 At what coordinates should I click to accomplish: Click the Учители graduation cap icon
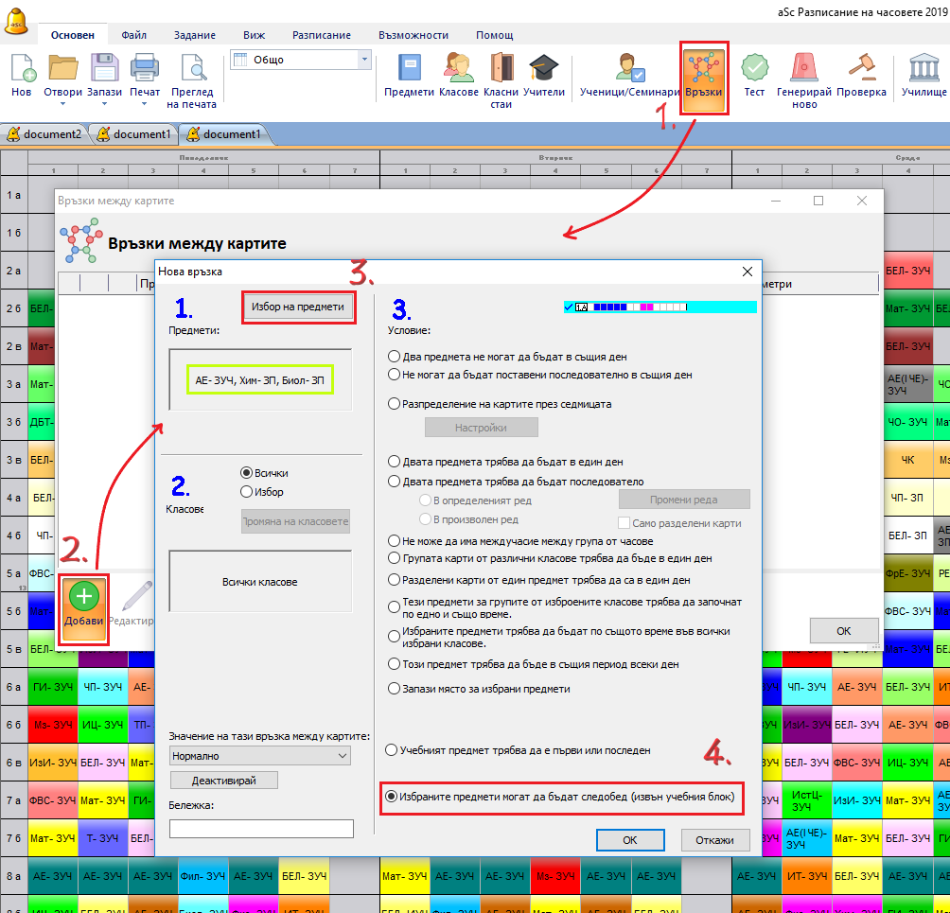pyautogui.click(x=544, y=69)
